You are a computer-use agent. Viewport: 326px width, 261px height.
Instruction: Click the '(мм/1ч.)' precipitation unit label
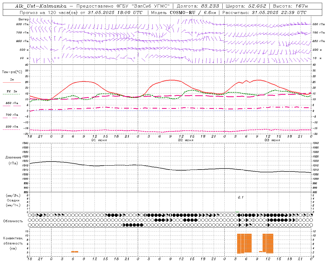[13, 205]
